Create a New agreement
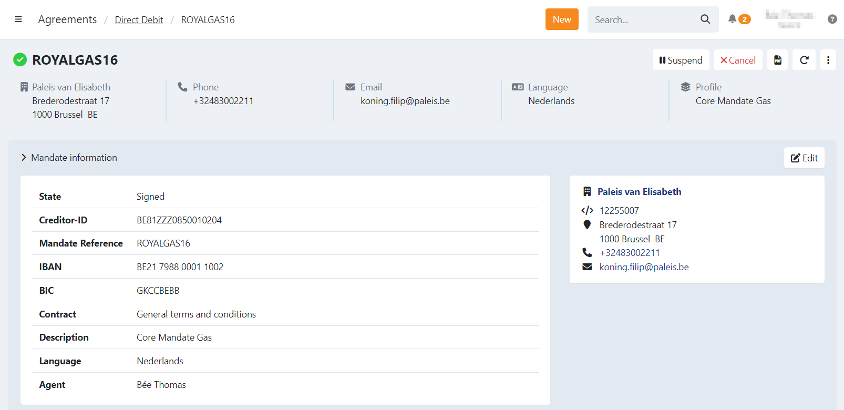The image size is (844, 410). [561, 19]
